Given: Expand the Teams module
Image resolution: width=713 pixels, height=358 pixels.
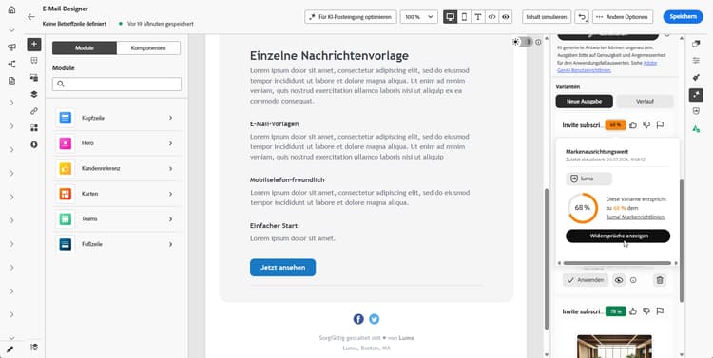Looking at the screenshot, I should pos(117,219).
